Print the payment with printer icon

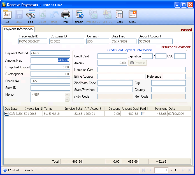[x=66, y=15]
